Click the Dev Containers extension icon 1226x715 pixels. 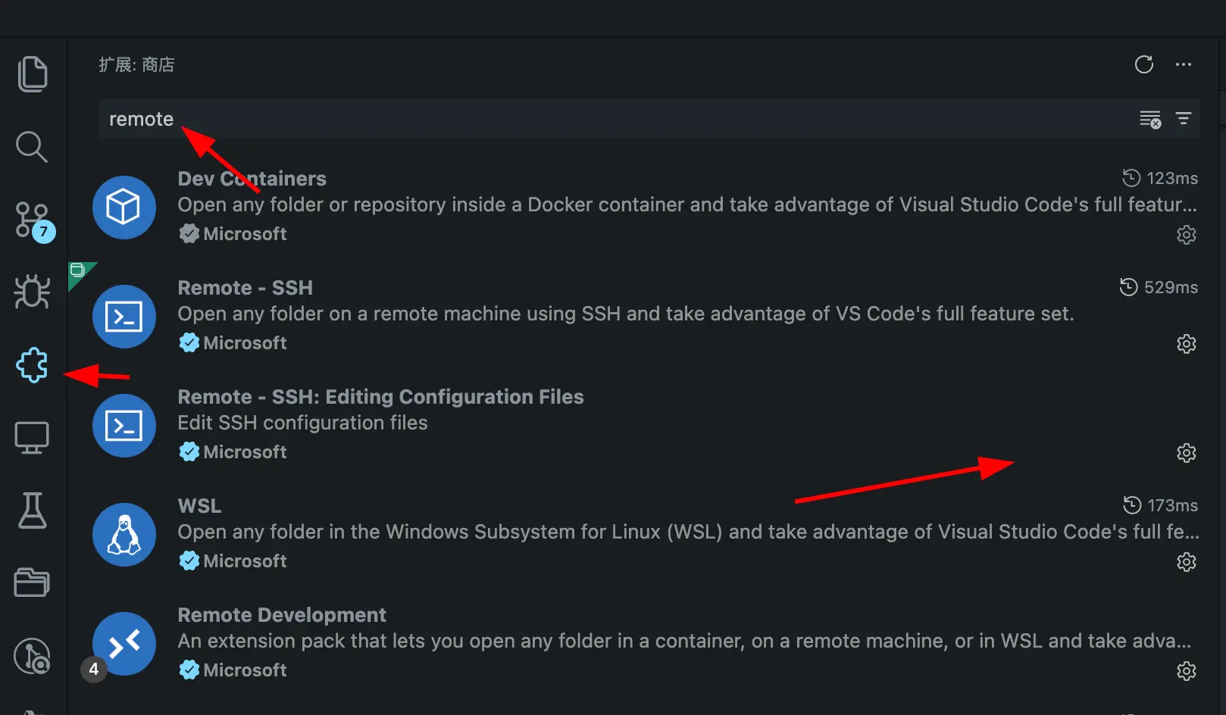pyautogui.click(x=124, y=208)
